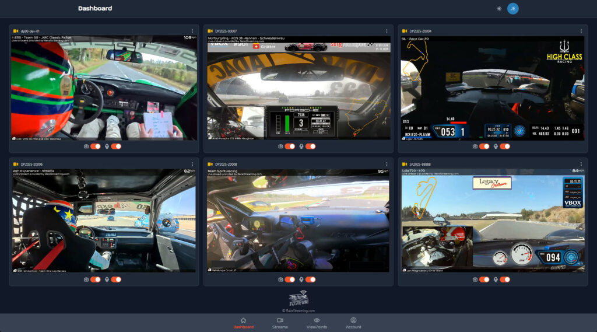Open the three-dot menu on dp00-dev-01 card

click(192, 31)
